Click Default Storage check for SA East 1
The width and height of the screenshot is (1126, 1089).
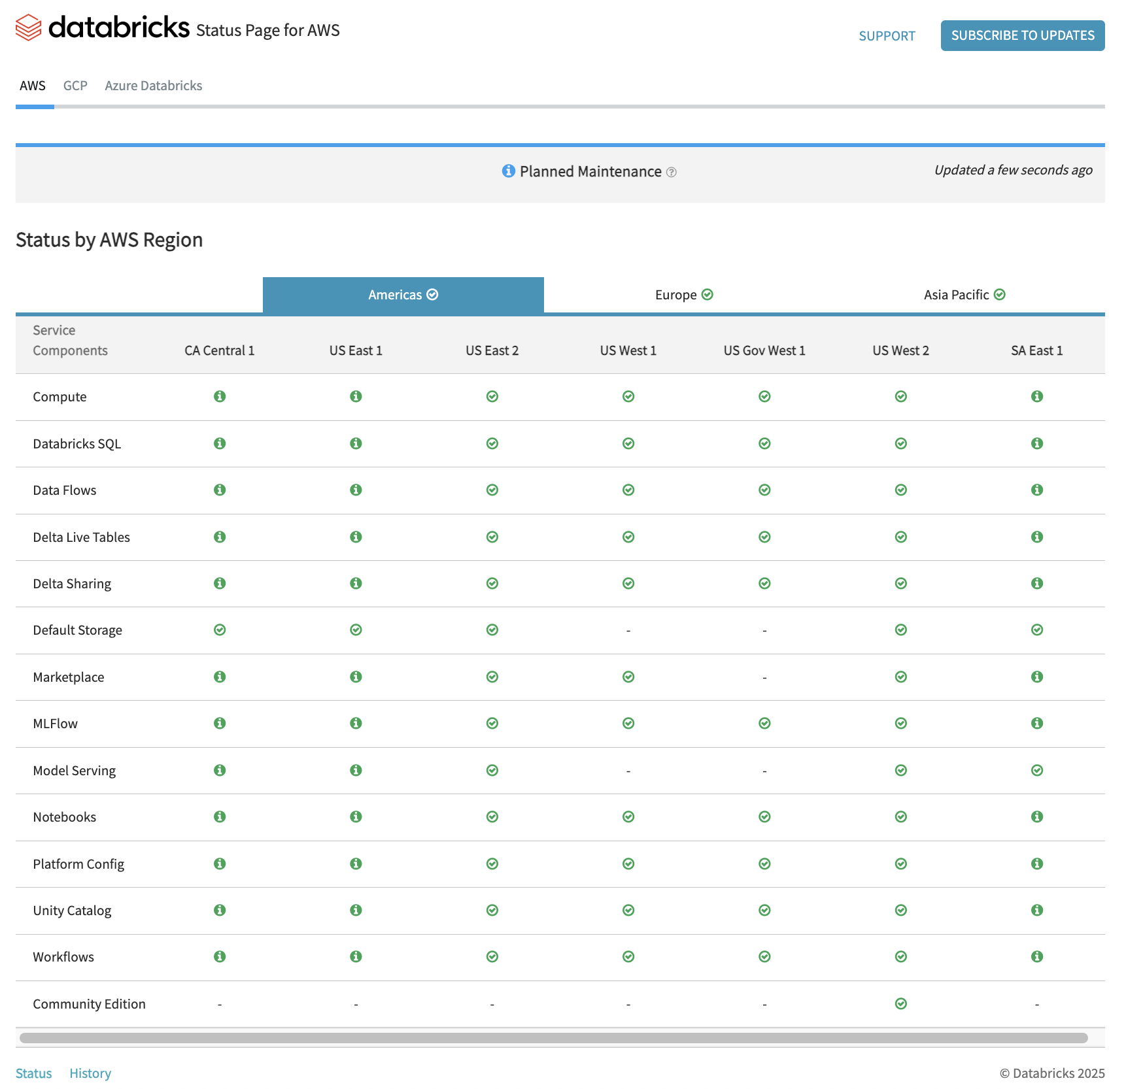coord(1037,629)
